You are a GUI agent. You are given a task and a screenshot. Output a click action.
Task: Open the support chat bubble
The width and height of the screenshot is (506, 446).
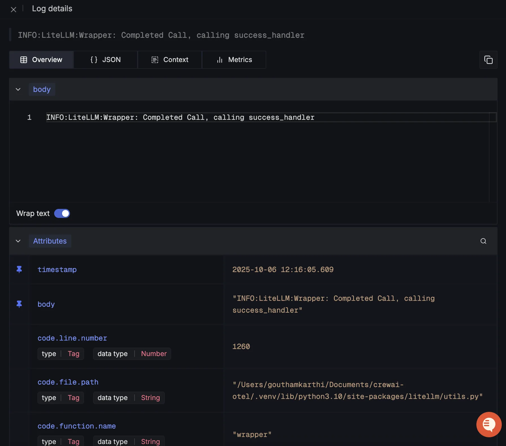tap(489, 424)
